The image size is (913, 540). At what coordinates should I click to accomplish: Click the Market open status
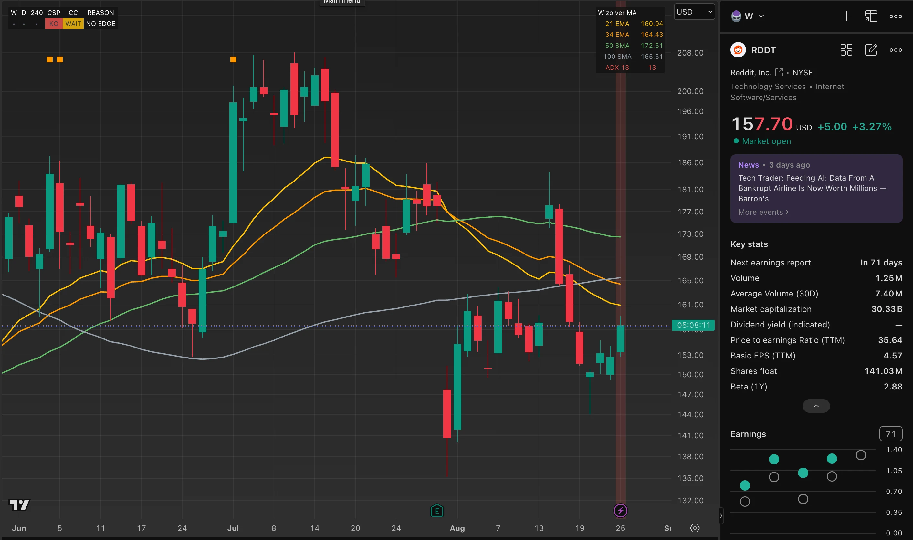[762, 141]
